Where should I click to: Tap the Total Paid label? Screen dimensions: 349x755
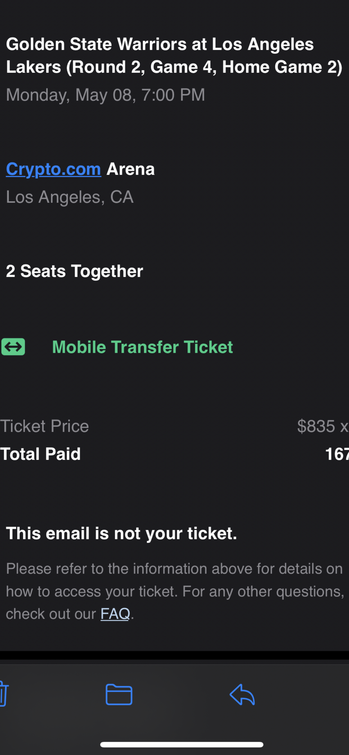pos(40,454)
